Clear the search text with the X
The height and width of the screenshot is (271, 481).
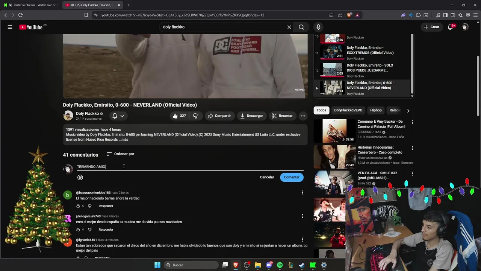pos(289,27)
